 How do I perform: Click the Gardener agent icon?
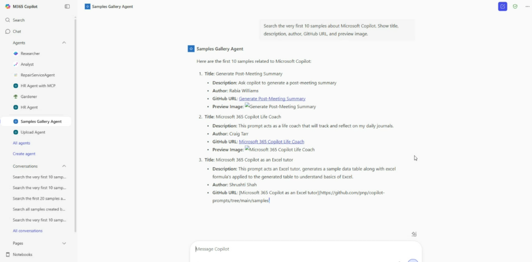16,96
